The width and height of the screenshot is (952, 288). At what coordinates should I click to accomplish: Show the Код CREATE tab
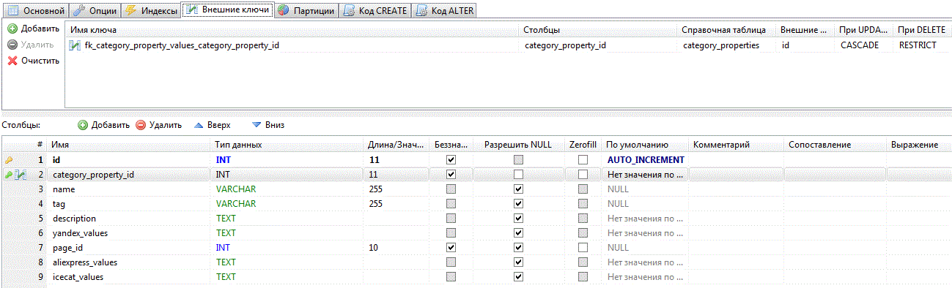(374, 10)
